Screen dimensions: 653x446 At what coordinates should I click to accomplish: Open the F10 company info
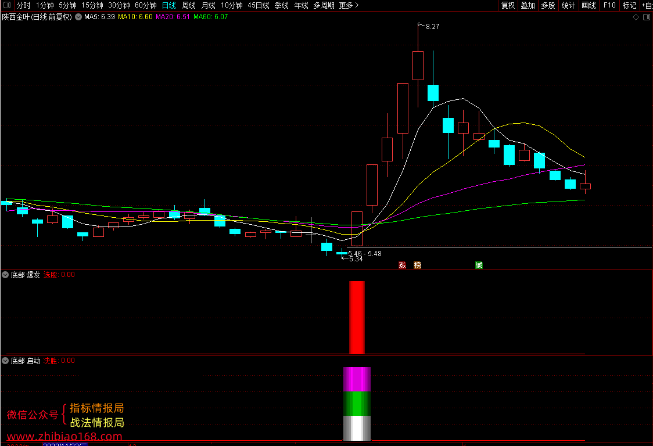click(609, 5)
